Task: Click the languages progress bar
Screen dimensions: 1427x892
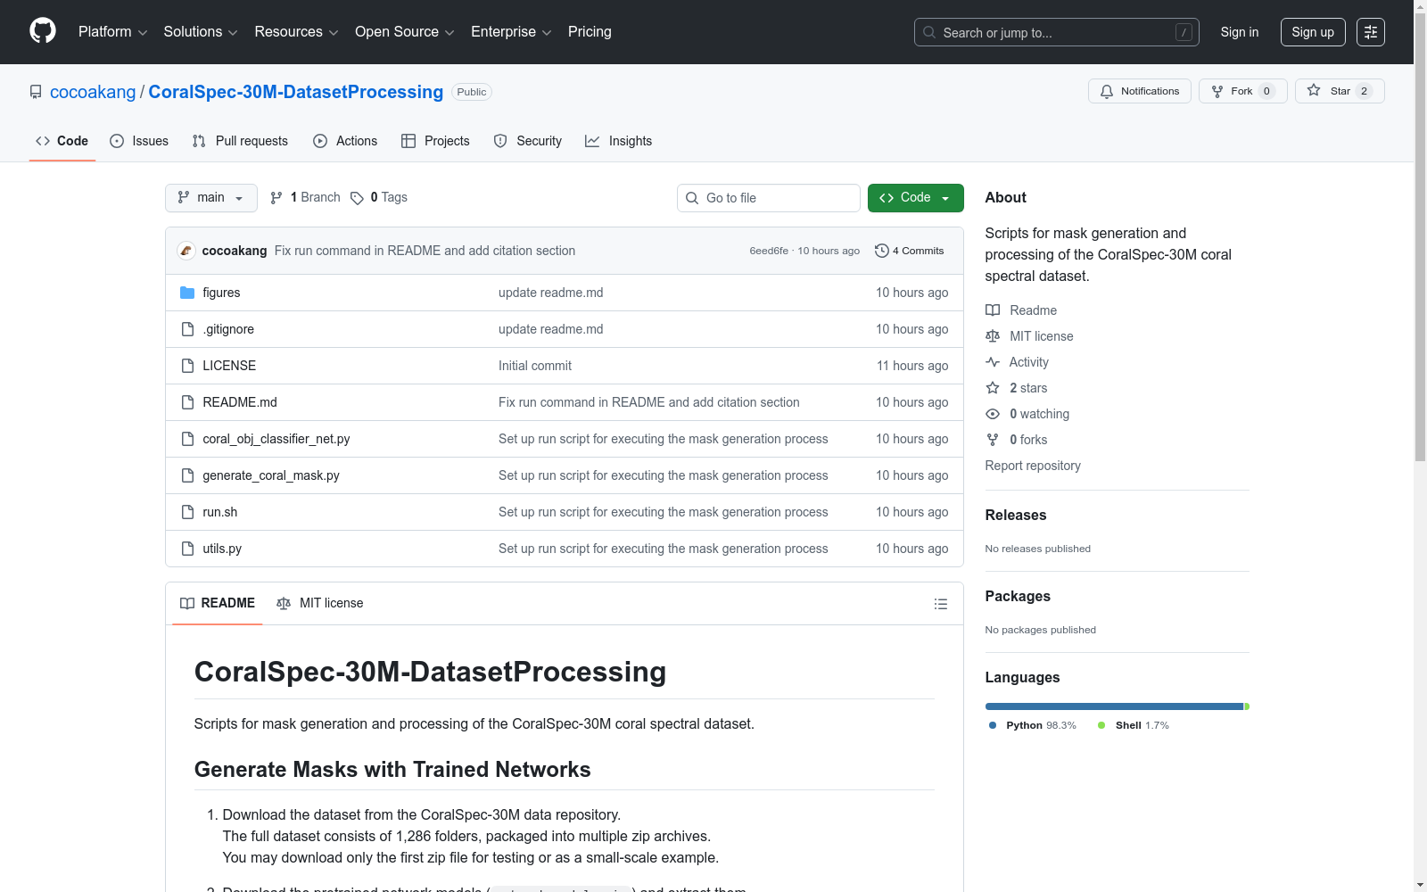Action: pyautogui.click(x=1118, y=706)
